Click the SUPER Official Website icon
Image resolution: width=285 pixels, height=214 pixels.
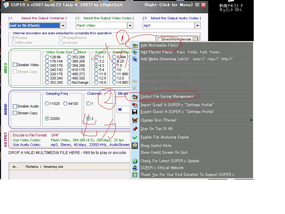[135, 168]
